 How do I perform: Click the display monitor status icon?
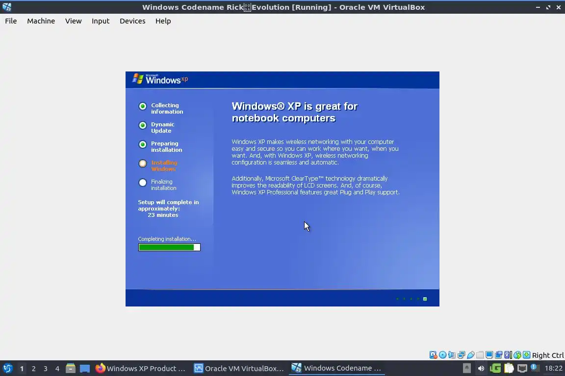coord(489,355)
